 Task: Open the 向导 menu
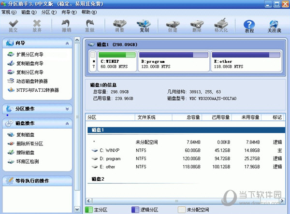click(69, 12)
